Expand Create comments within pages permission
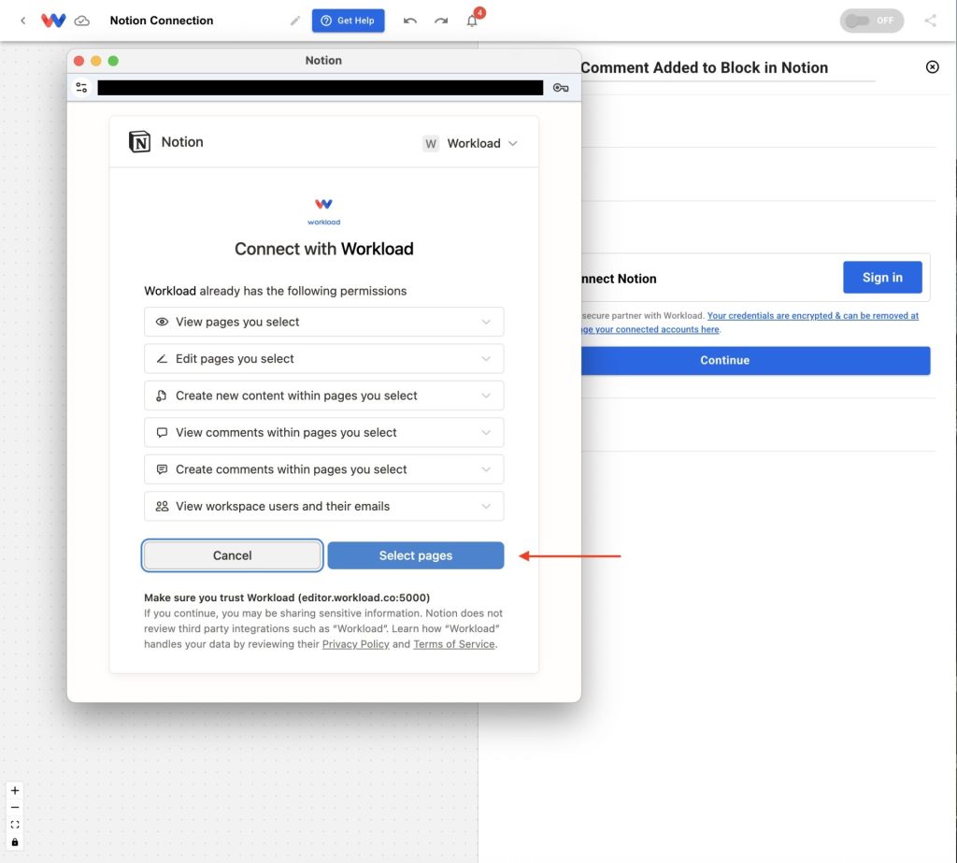Viewport: 957px width, 863px height. click(323, 469)
